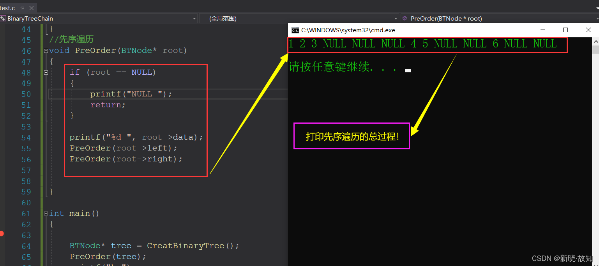The height and width of the screenshot is (266, 599).
Task: Collapse the int main function on line 61
Action: [x=46, y=213]
